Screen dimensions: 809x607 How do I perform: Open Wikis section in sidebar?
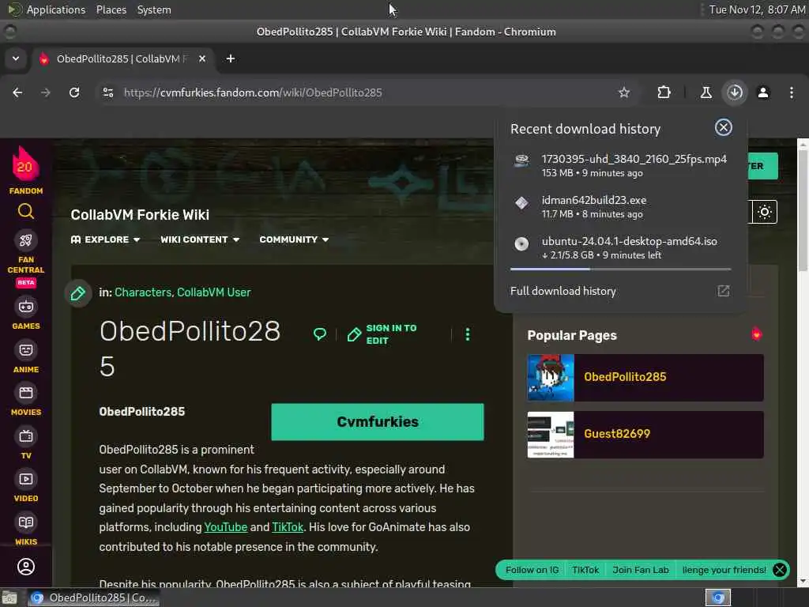pyautogui.click(x=26, y=530)
